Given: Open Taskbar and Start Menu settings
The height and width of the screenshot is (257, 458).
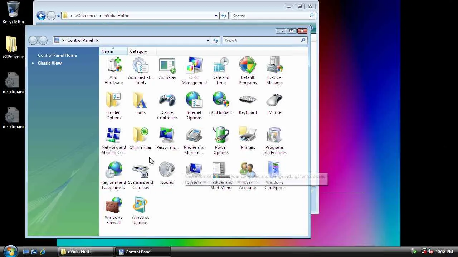Looking at the screenshot, I should point(221,176).
